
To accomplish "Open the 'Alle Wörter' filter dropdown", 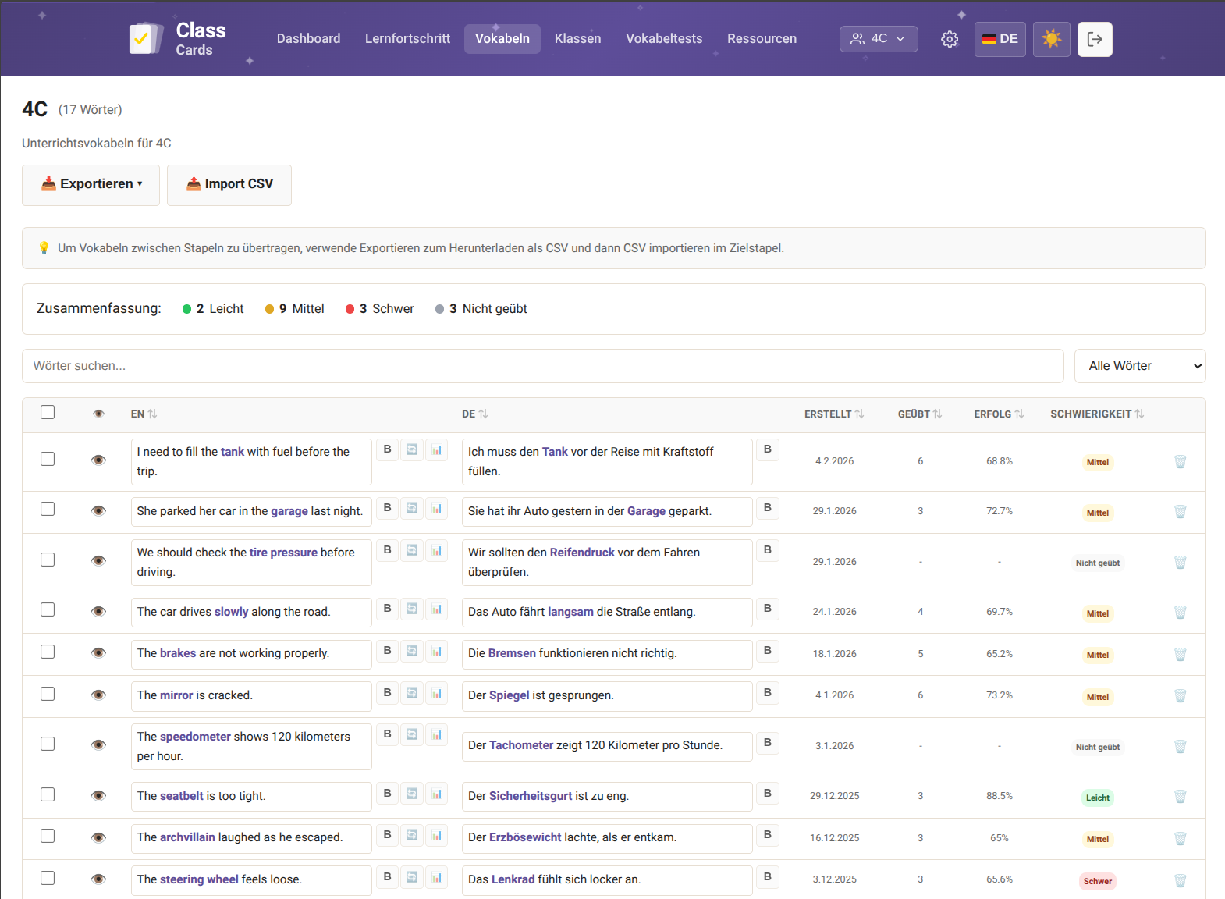I will [1139, 366].
